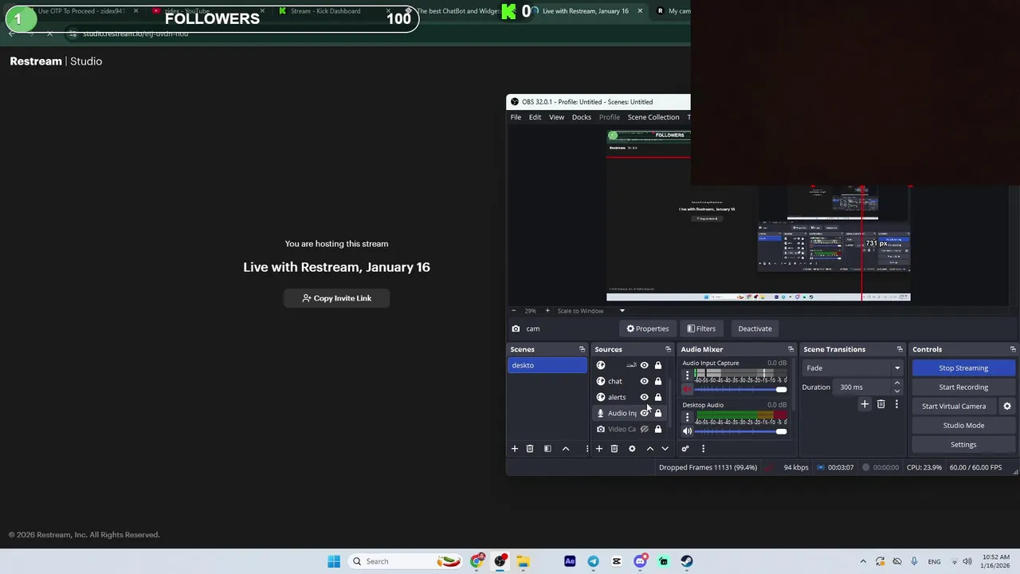
Task: Remove selected scene with Scenes trash icon
Action: point(530,449)
